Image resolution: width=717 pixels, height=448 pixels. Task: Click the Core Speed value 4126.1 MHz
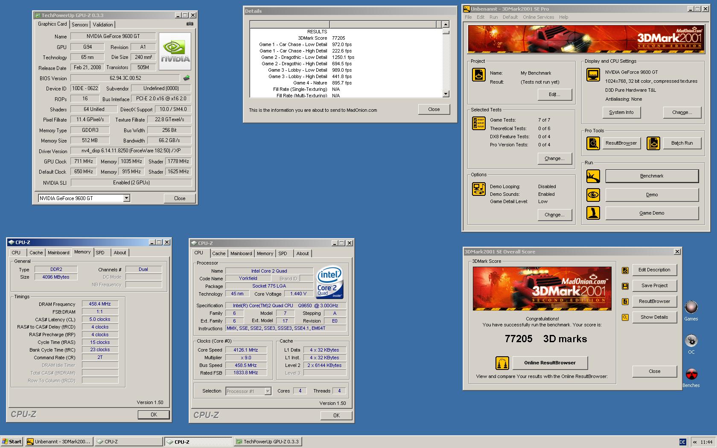tap(245, 350)
